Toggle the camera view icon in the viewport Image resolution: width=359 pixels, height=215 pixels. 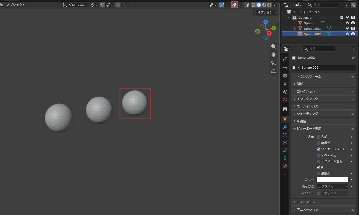coord(273,63)
